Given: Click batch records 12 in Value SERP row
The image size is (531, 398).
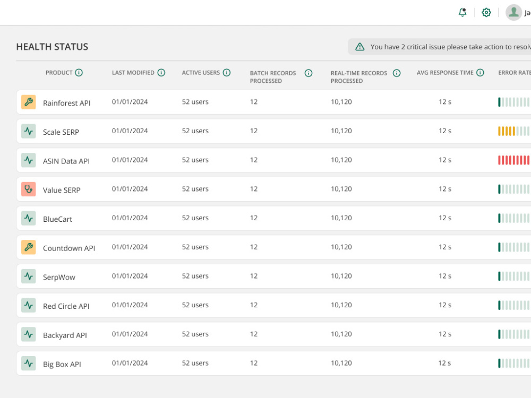Looking at the screenshot, I should coord(254,189).
